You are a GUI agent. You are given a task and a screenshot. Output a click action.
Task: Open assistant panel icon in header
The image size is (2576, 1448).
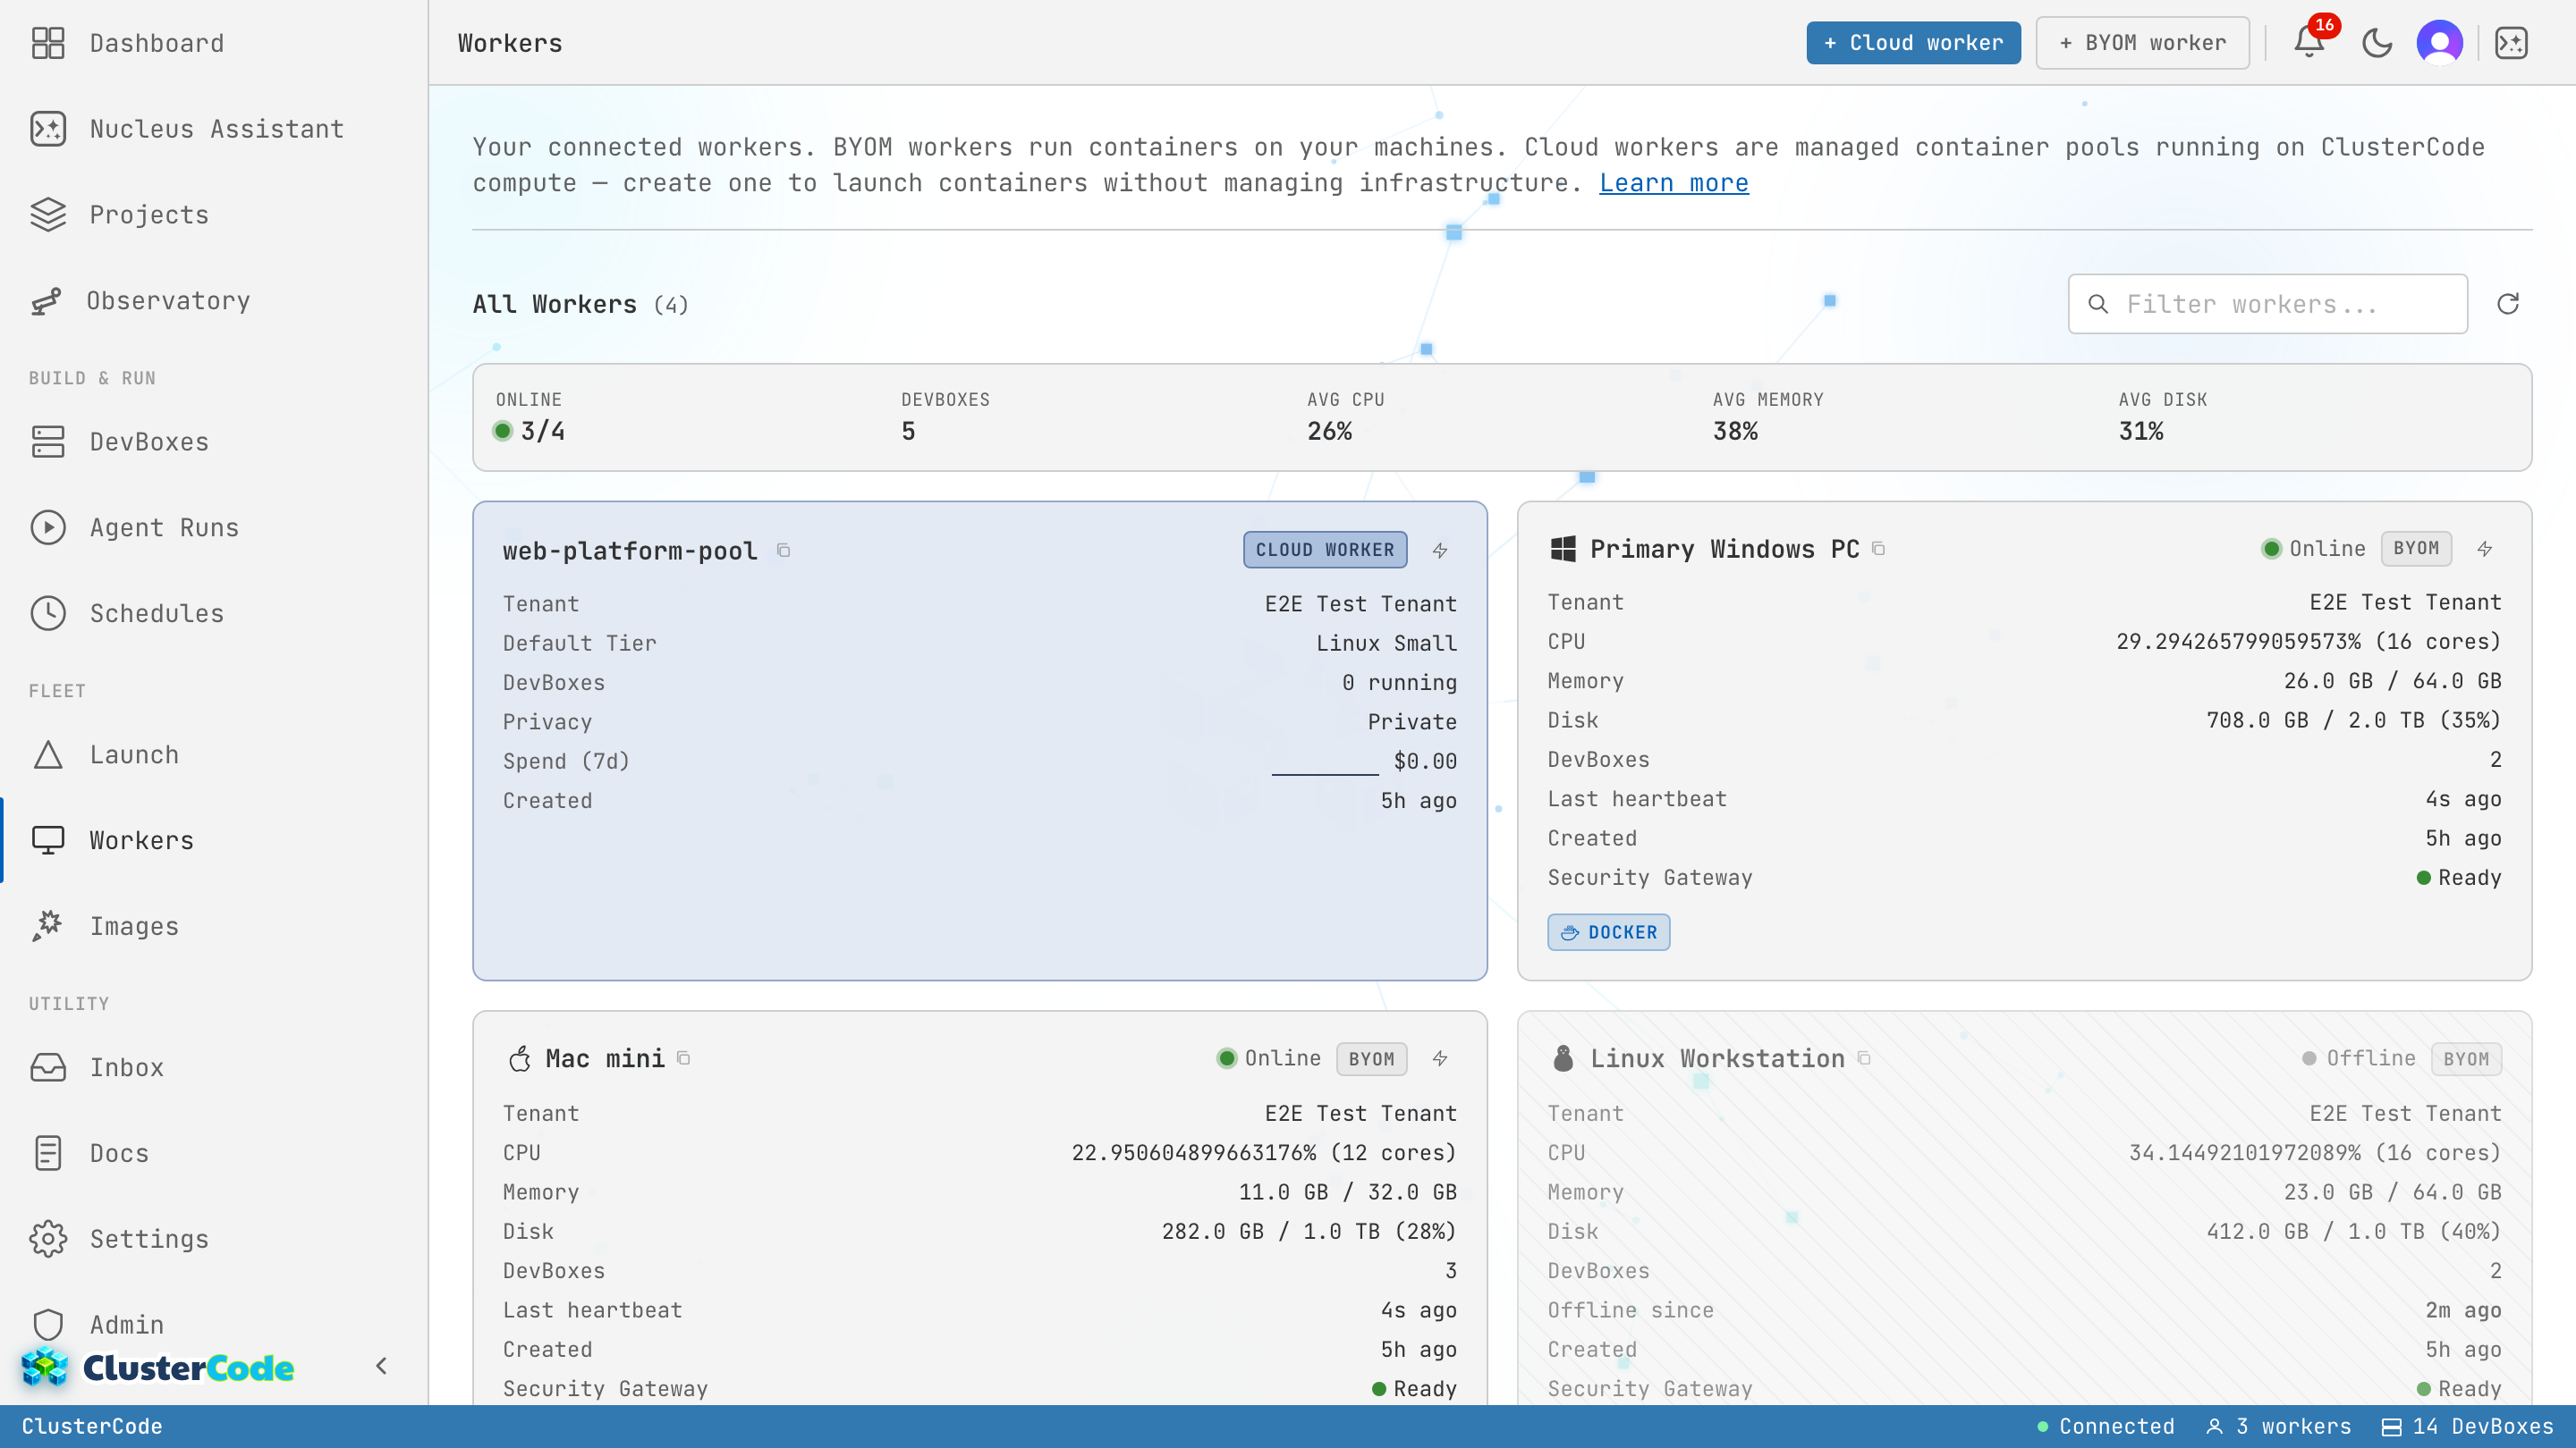[2511, 43]
